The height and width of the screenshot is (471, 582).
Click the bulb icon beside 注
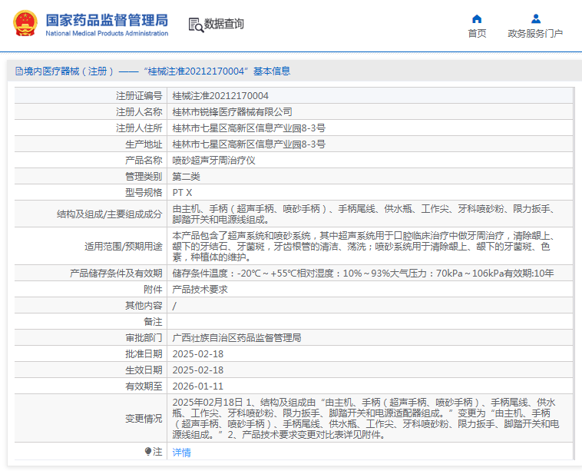click(x=148, y=451)
